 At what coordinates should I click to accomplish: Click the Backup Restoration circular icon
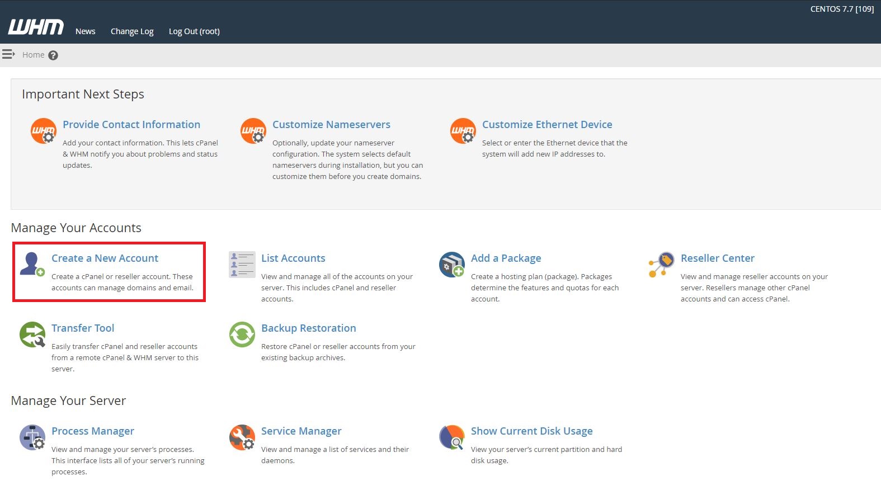pos(242,334)
